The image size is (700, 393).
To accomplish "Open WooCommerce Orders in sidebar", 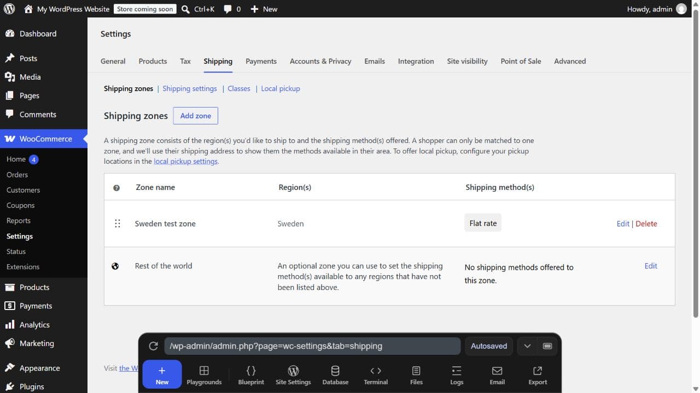I will pyautogui.click(x=17, y=175).
